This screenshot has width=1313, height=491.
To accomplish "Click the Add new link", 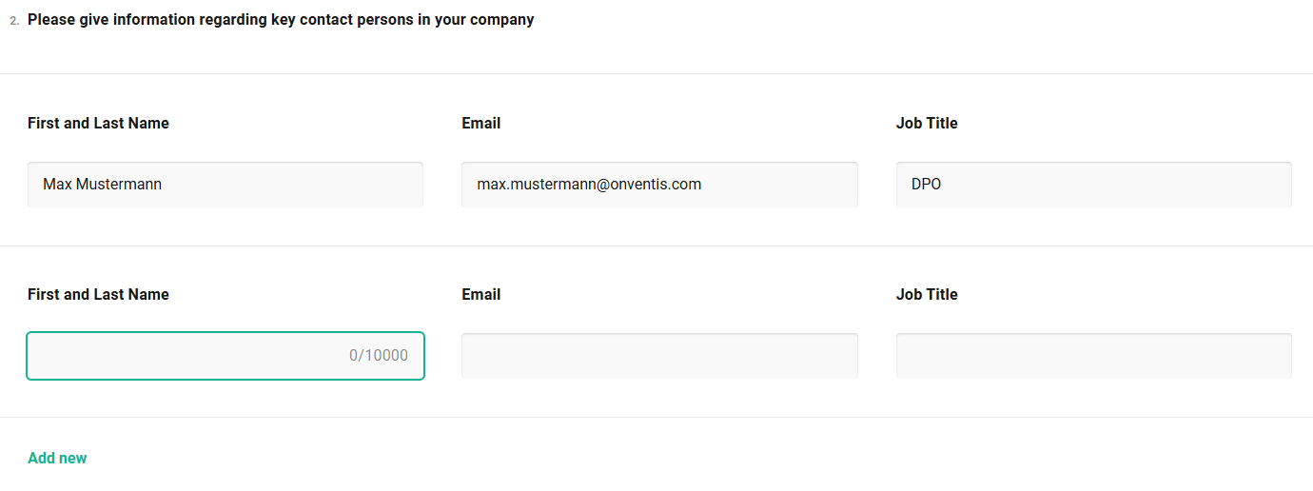I will [x=57, y=458].
